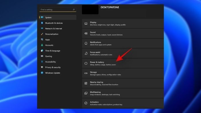201x113 pixels.
Task: Click the Sound speaker icon
Action: tap(86, 34)
